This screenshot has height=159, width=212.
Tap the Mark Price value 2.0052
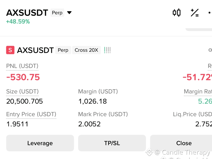point(89,124)
